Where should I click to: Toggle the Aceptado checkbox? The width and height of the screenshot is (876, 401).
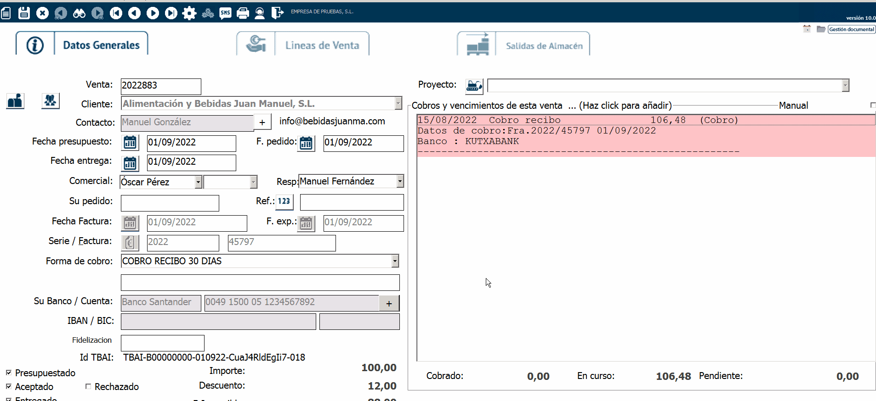pyautogui.click(x=9, y=386)
